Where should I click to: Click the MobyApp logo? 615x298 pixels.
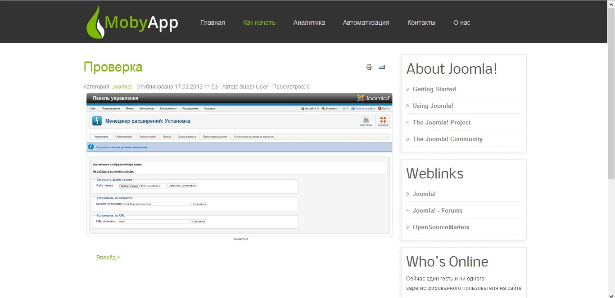point(132,22)
